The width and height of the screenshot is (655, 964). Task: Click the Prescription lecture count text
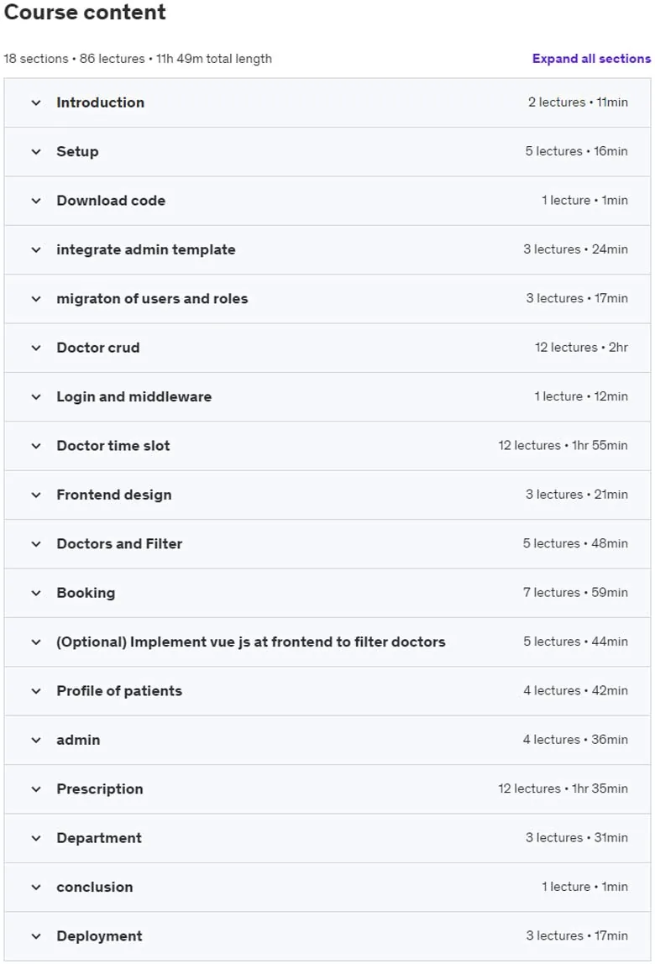tap(529, 788)
